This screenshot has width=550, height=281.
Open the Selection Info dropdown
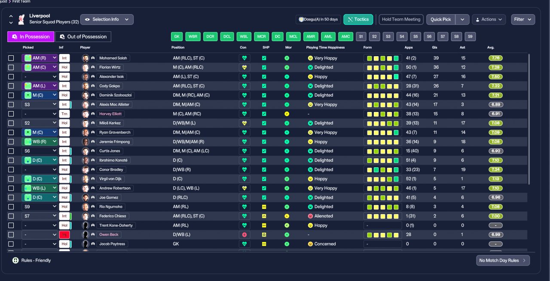[107, 19]
